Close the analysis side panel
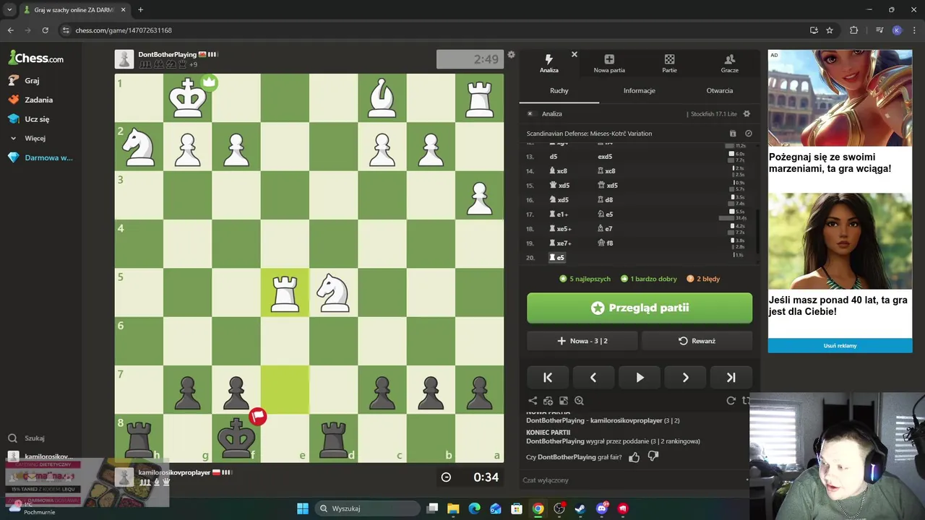This screenshot has height=520, width=925. click(575, 54)
